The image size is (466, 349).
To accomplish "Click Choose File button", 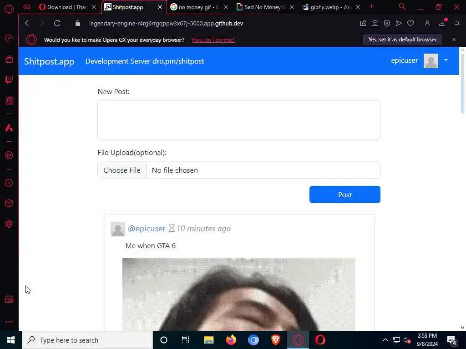I will (122, 170).
